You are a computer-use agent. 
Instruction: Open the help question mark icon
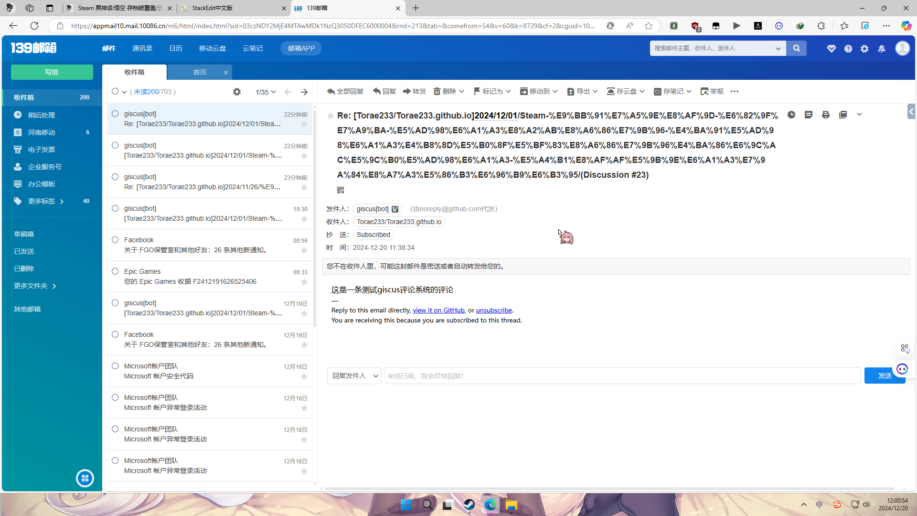tap(848, 49)
